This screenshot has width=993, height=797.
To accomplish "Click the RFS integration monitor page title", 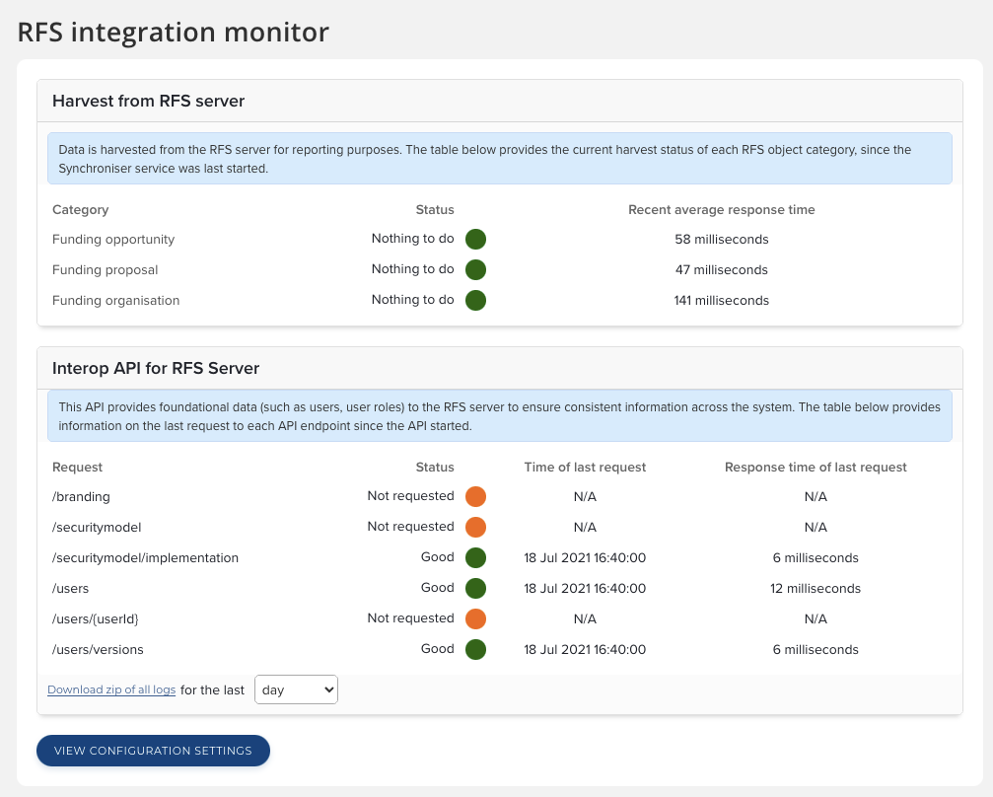I will pos(174,32).
